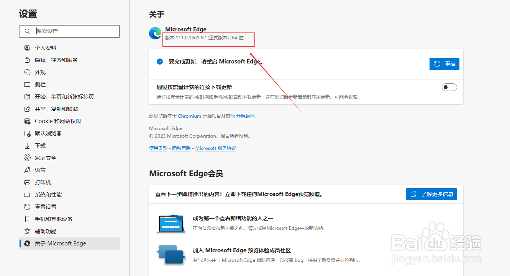Viewport: 510px width, 276px height.
Task: Click the sidebar icon beside 侧栏
Action: pos(27,84)
